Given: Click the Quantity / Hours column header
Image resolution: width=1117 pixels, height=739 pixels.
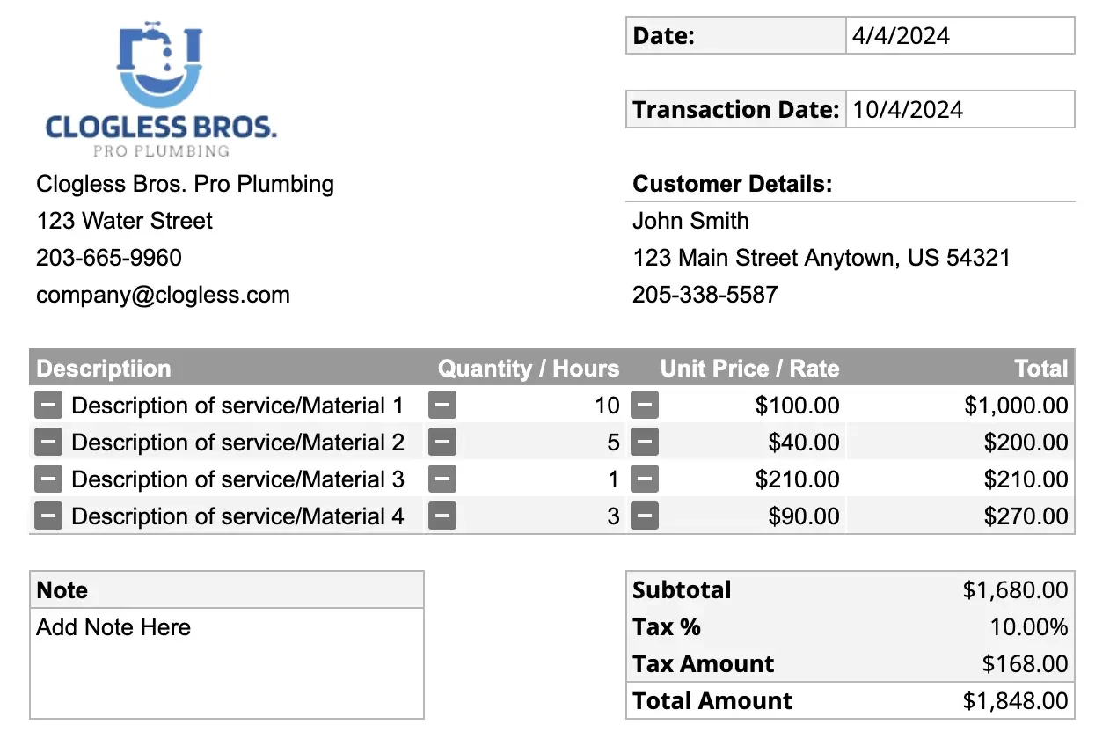Looking at the screenshot, I should pos(529,369).
